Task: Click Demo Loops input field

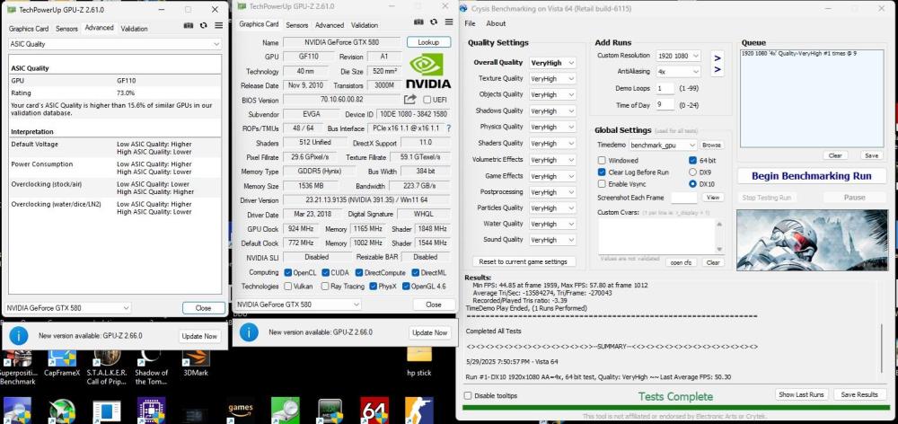Action: coord(665,89)
